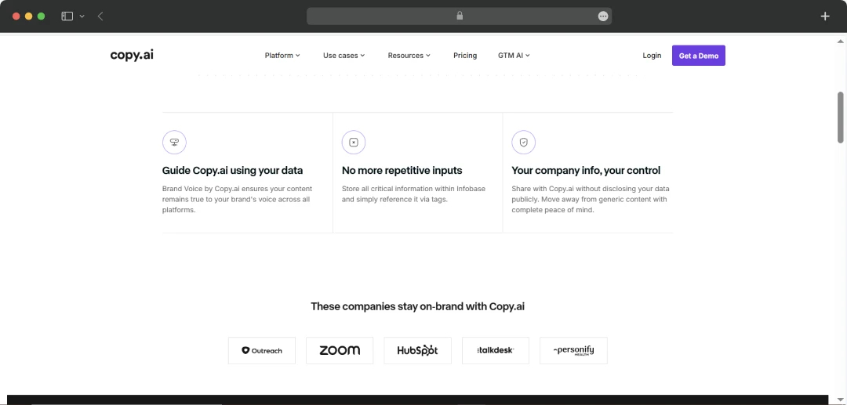Expand the GTM AI menu
847x405 pixels.
coord(514,56)
